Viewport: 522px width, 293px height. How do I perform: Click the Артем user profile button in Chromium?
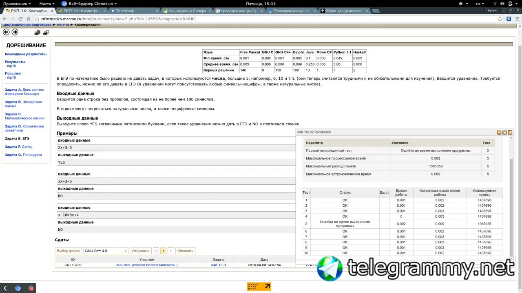(492, 10)
